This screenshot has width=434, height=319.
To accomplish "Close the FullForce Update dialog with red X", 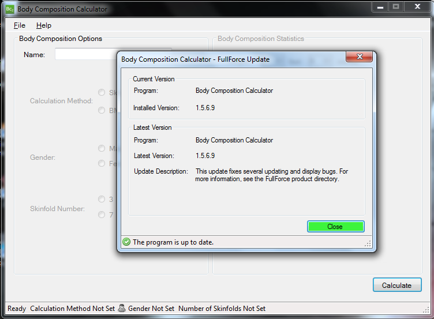I will (x=360, y=57).
